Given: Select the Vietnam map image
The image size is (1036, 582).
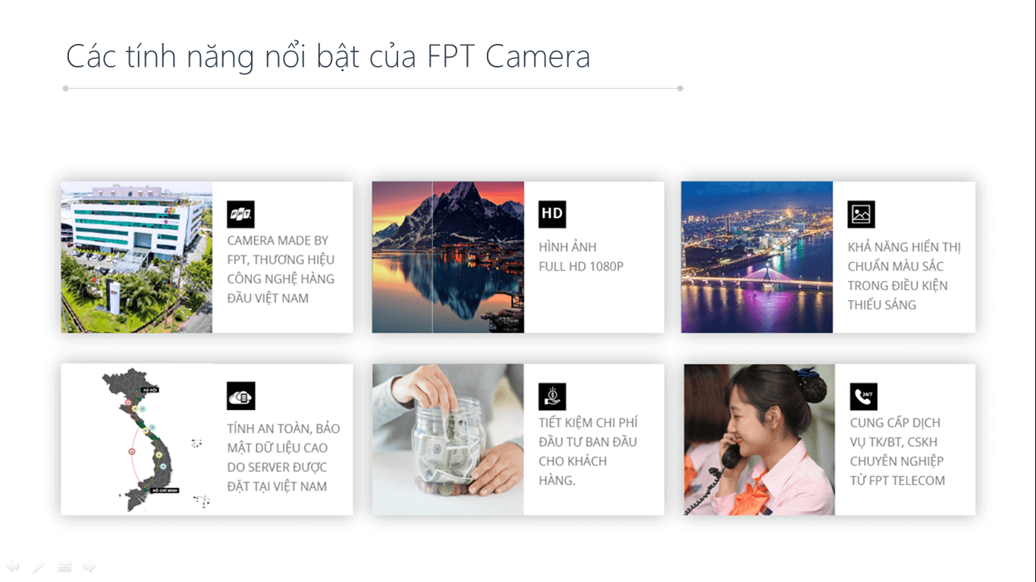Looking at the screenshot, I should coord(137,440).
